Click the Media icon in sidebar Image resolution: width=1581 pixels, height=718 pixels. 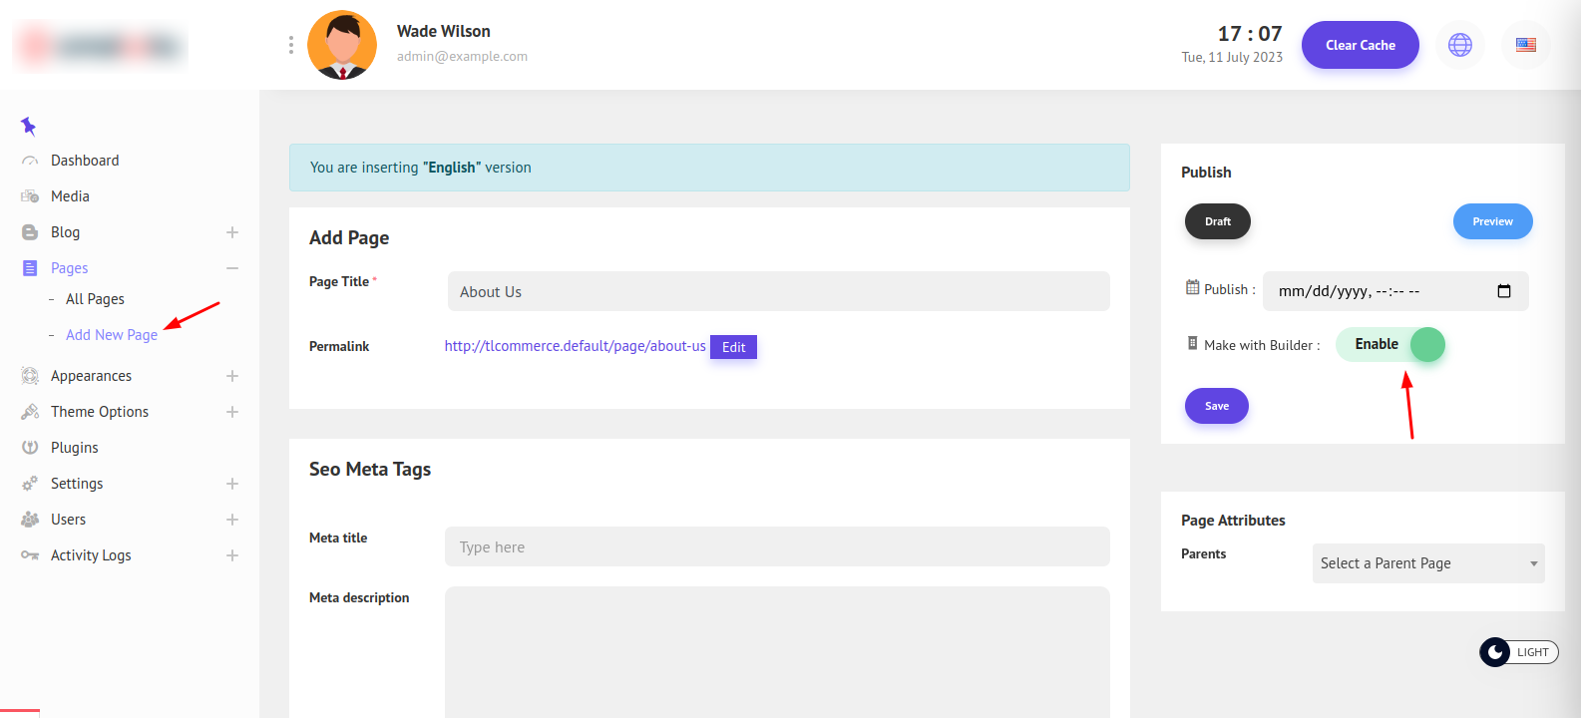30,196
